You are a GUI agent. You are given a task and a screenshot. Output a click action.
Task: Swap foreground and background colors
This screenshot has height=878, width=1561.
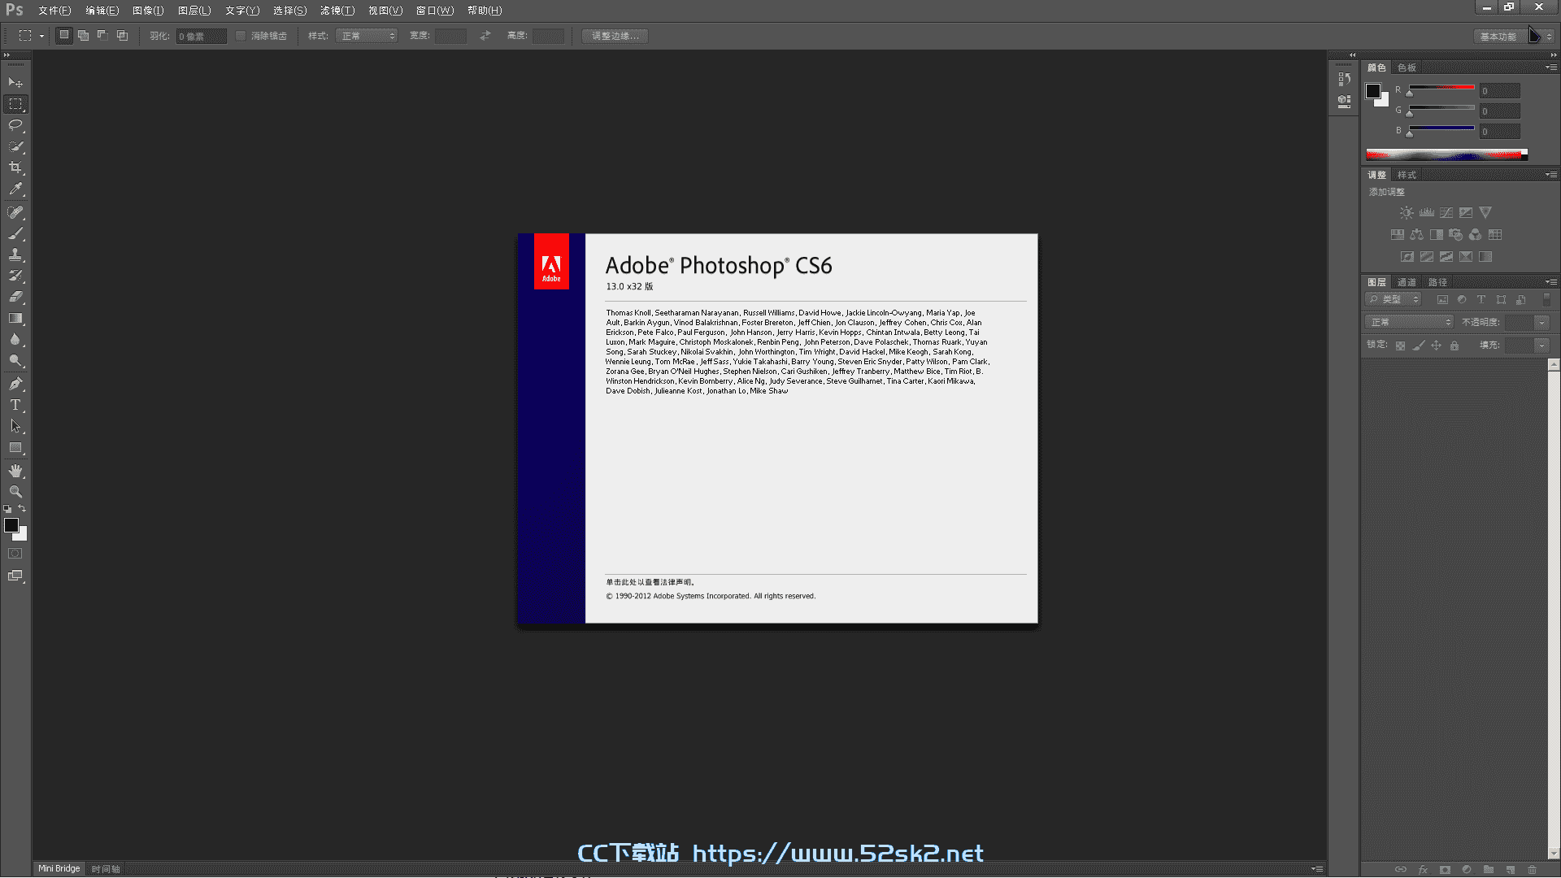click(x=22, y=509)
